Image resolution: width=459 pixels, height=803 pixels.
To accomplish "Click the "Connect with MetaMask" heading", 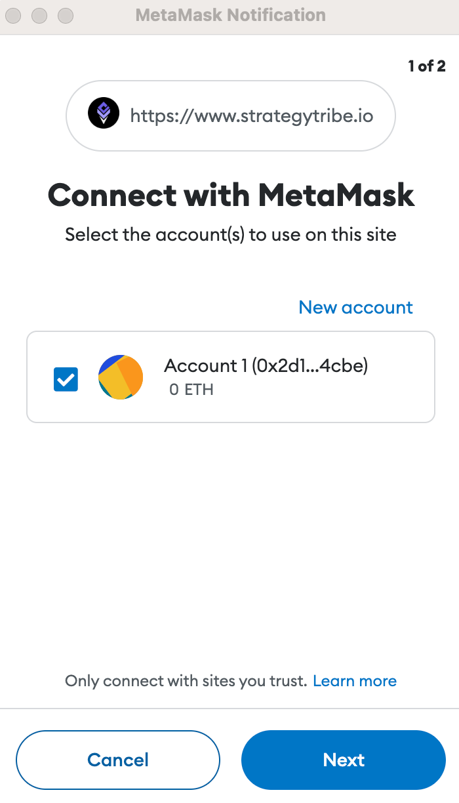I will (231, 195).
